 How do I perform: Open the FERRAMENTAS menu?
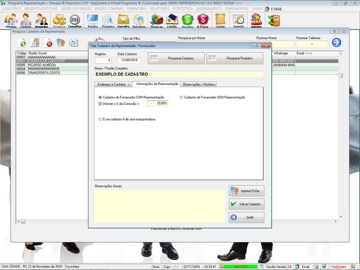tap(237, 9)
